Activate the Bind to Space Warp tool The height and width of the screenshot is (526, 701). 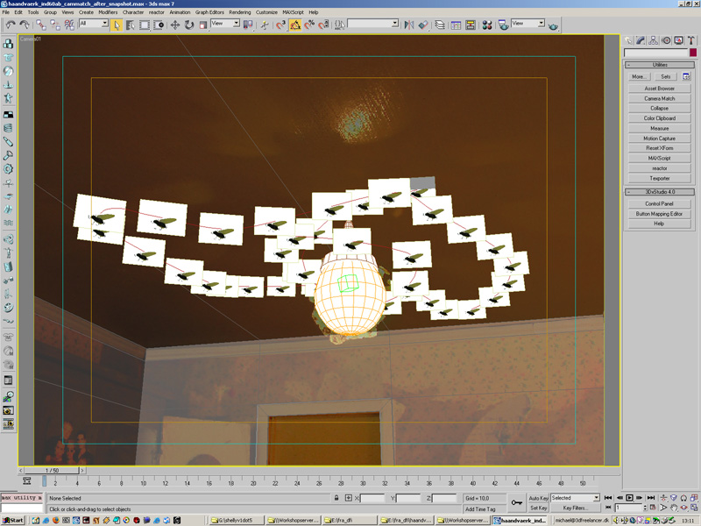(x=69, y=25)
